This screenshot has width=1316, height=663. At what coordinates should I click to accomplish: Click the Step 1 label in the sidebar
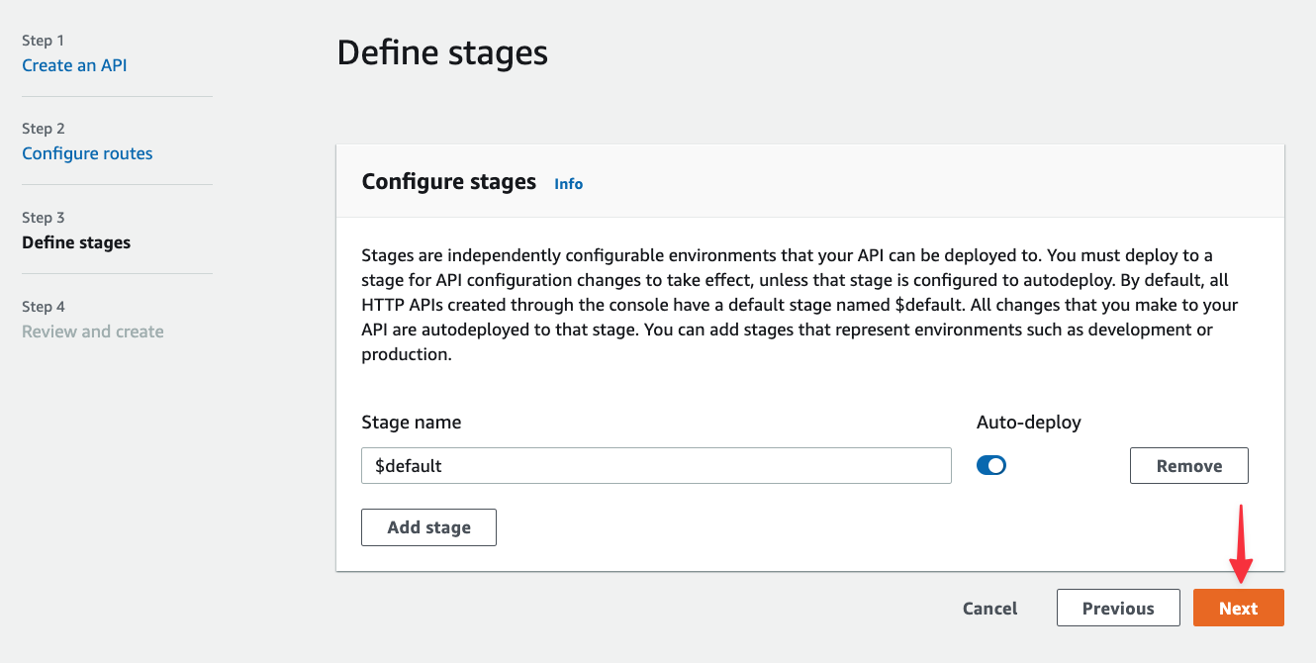coord(43,41)
